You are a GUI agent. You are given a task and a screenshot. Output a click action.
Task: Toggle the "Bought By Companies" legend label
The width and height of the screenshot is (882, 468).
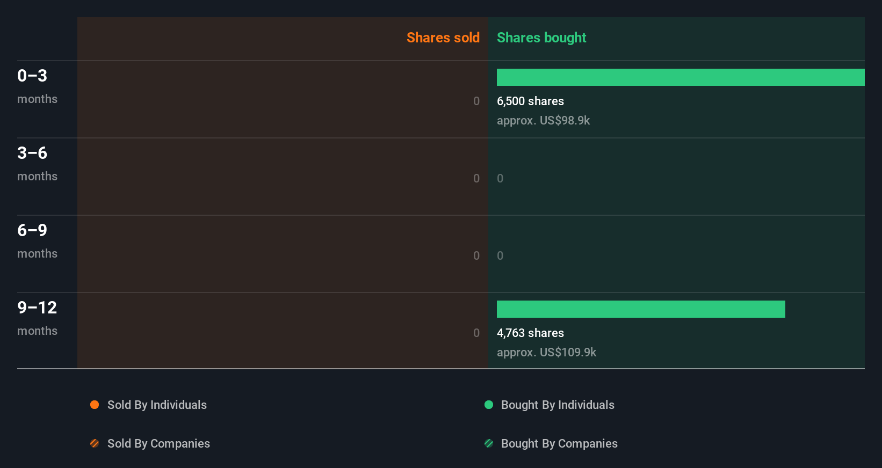pyautogui.click(x=559, y=443)
